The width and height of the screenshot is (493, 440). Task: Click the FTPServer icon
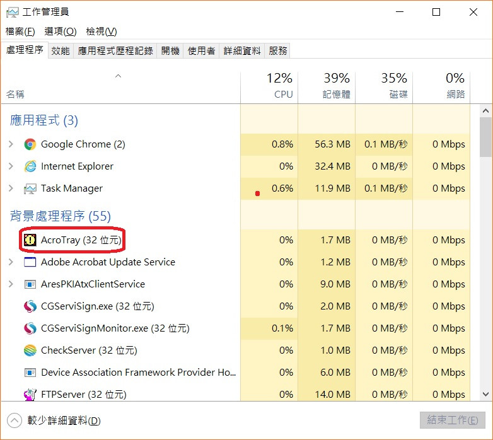[x=30, y=395]
